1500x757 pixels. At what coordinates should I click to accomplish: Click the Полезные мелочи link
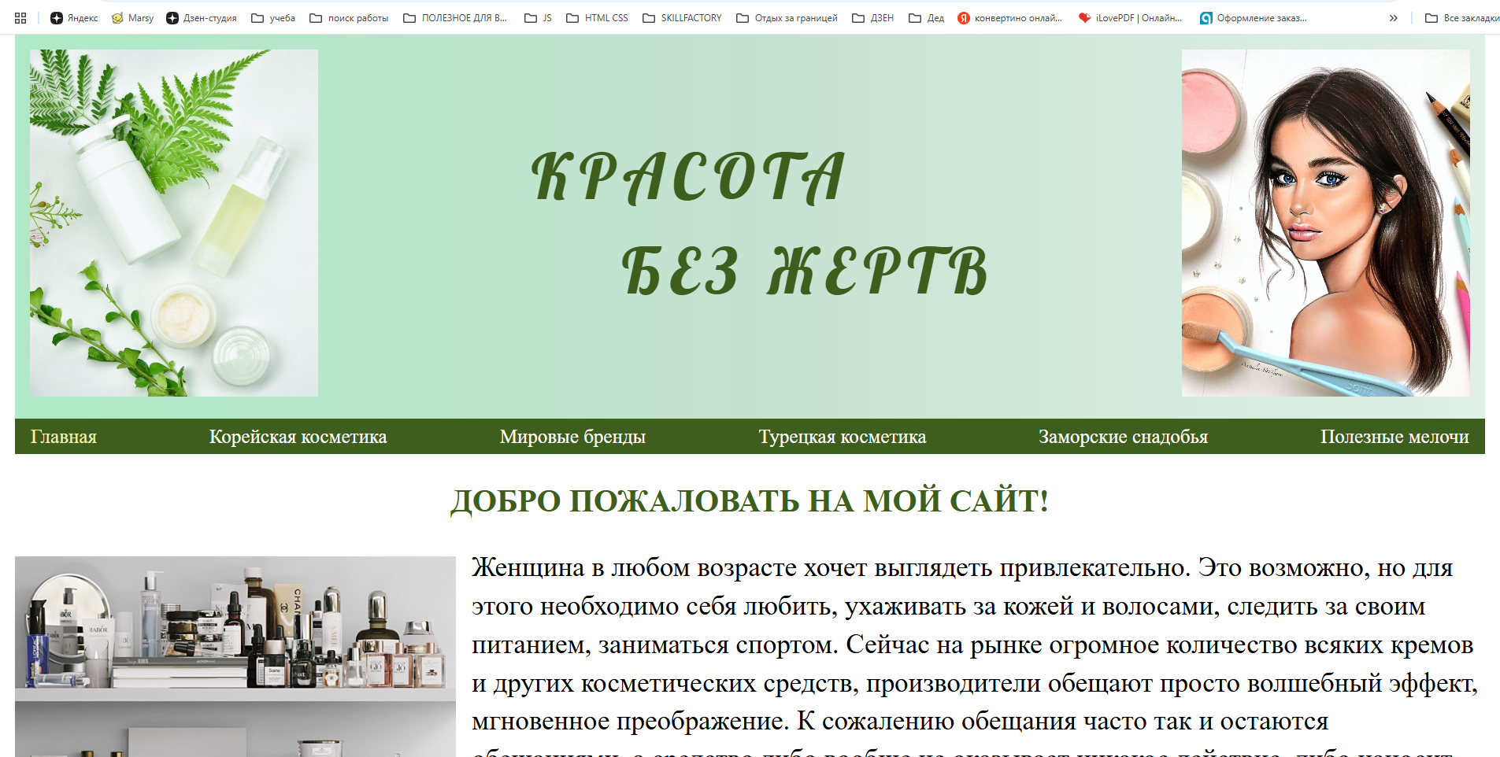tap(1394, 437)
